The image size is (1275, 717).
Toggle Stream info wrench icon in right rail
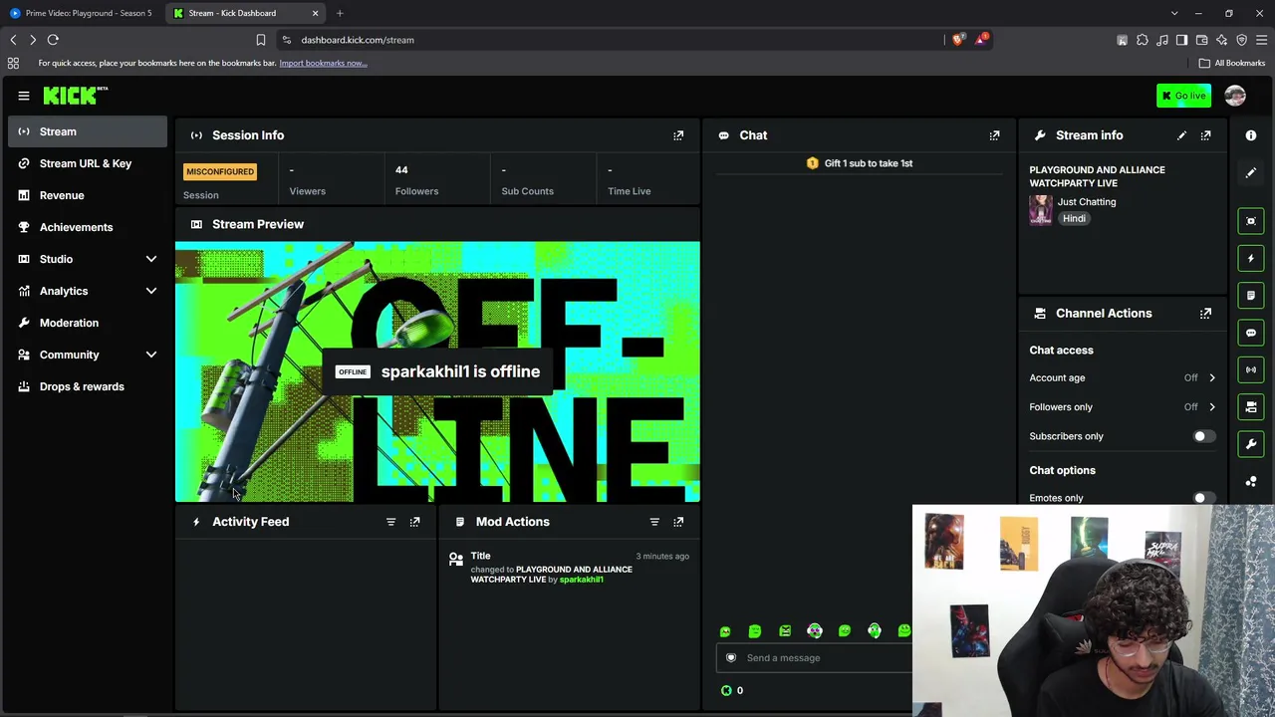tap(1251, 444)
